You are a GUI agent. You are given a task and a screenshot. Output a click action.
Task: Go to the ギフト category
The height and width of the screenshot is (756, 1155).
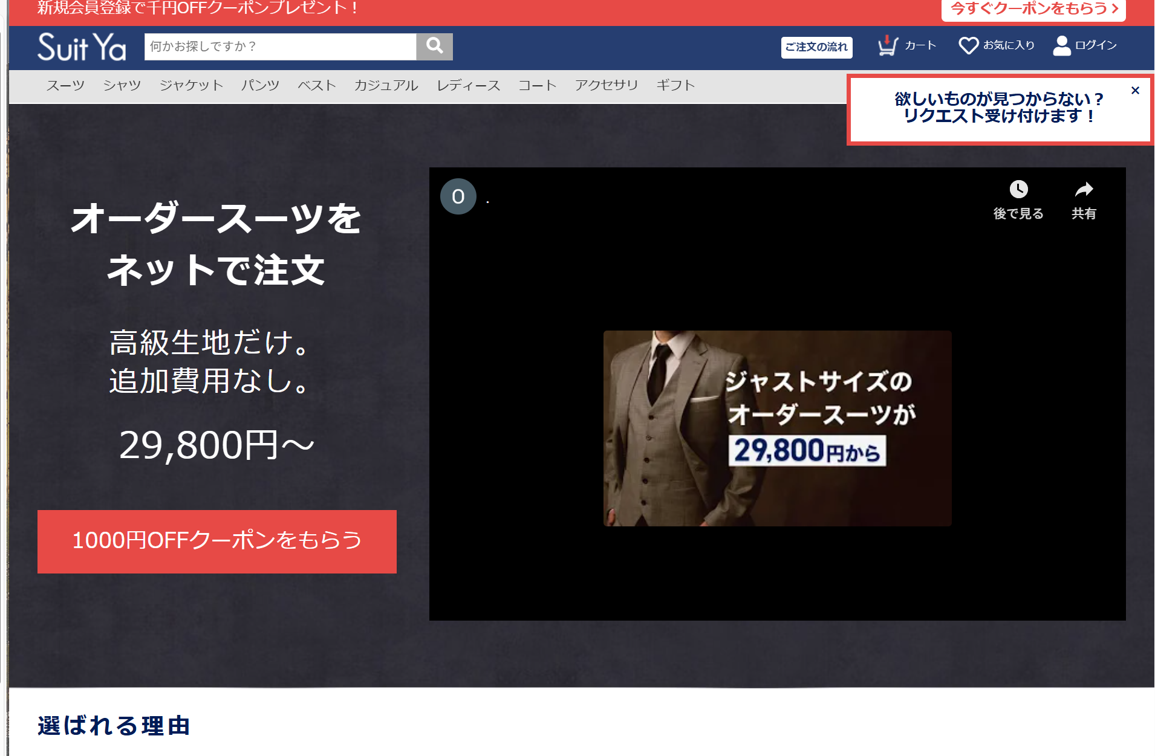pos(675,86)
